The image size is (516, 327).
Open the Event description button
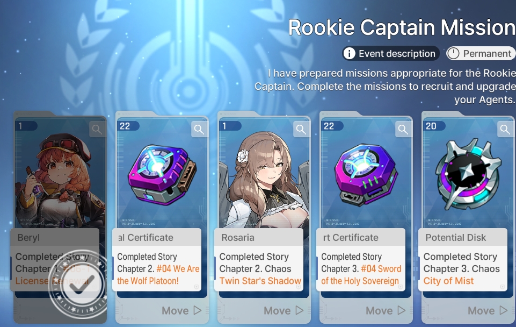pyautogui.click(x=390, y=53)
